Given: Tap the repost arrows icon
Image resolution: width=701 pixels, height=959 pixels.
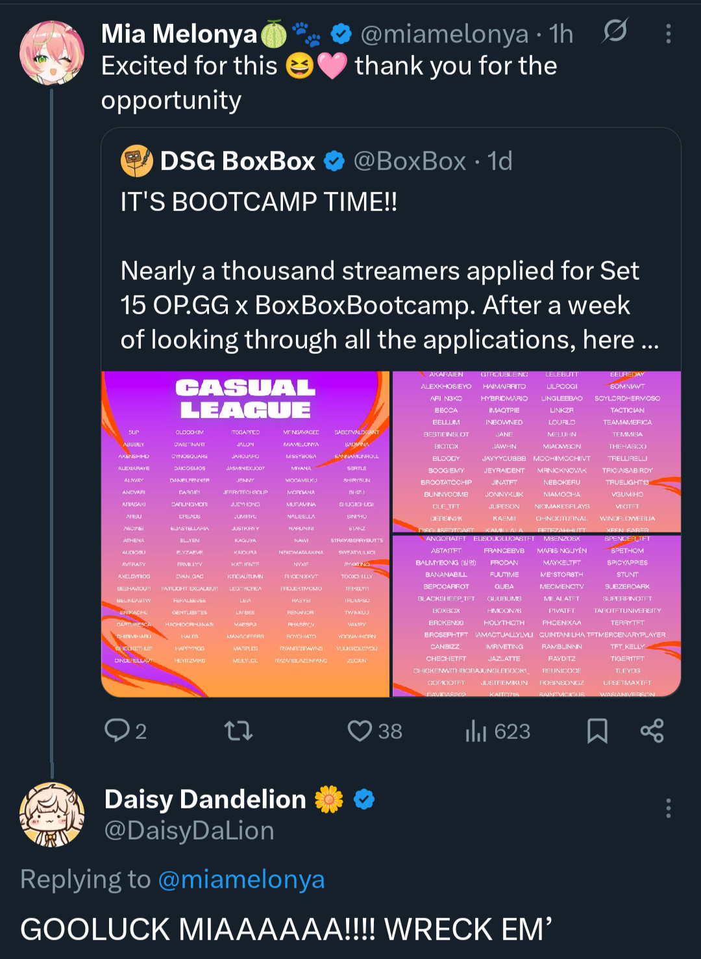Looking at the screenshot, I should [x=238, y=731].
